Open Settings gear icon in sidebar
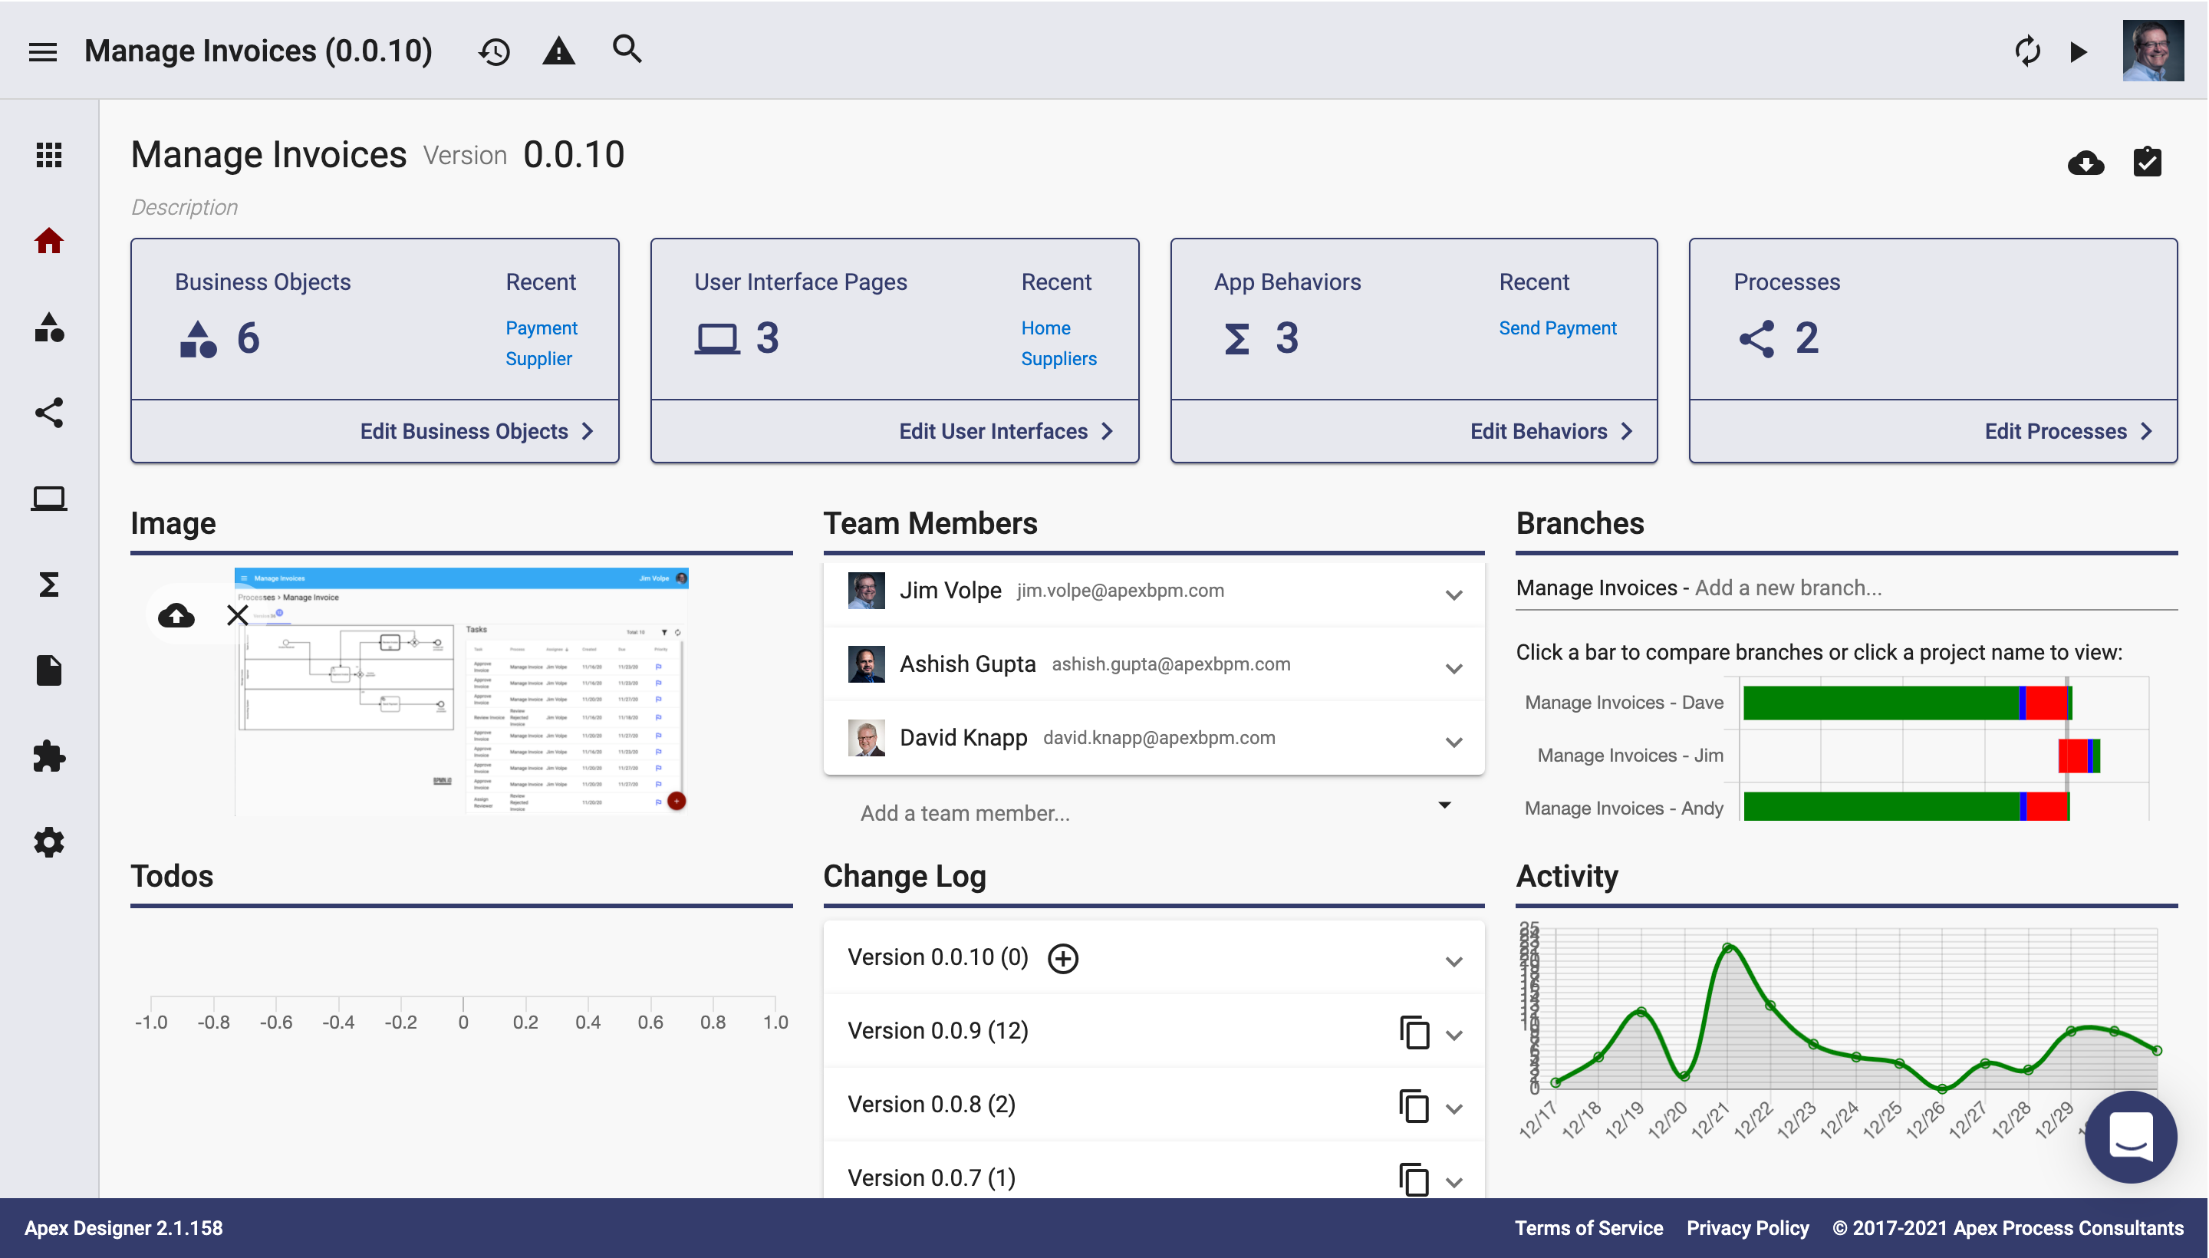Viewport: 2209px width, 1258px height. (48, 842)
